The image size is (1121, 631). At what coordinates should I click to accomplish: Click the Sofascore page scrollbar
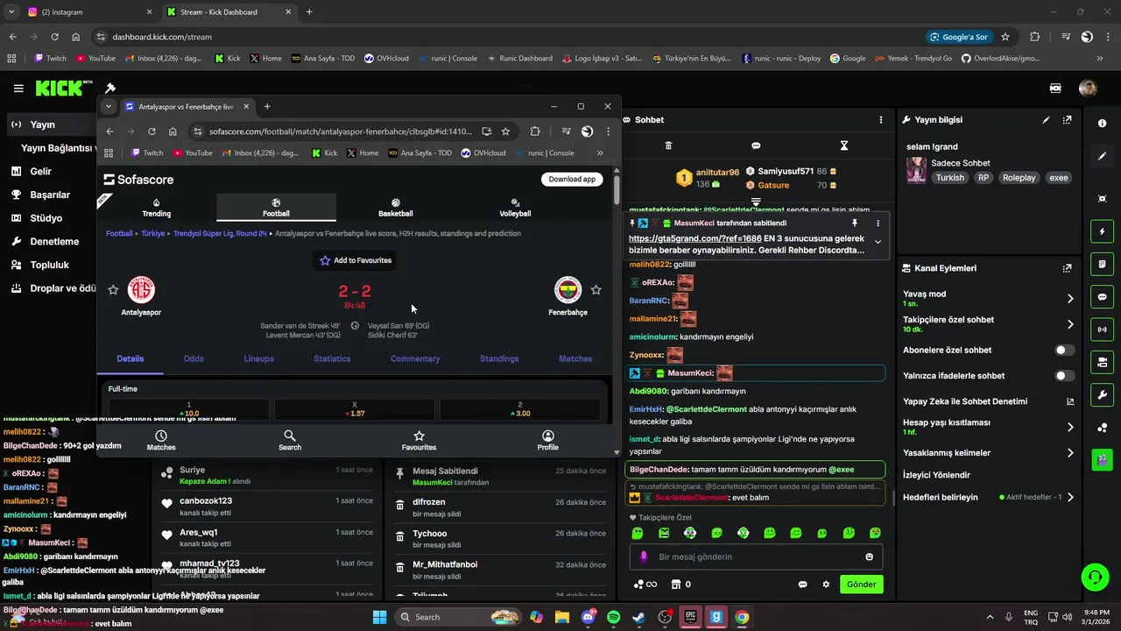coord(617,188)
